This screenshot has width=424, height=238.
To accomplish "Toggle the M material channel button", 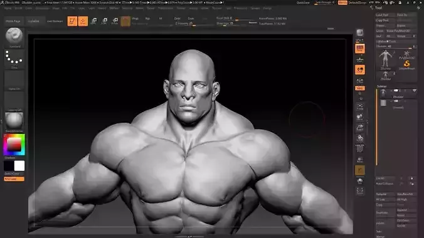I will [x=161, y=19].
